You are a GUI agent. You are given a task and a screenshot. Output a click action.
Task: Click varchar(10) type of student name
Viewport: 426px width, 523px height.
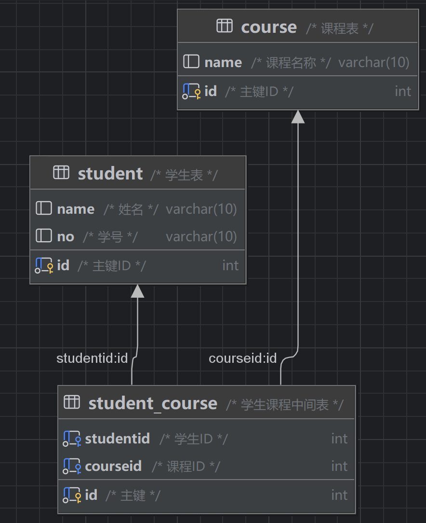201,209
